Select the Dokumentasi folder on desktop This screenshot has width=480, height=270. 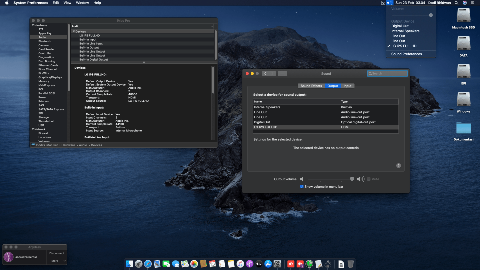click(463, 131)
